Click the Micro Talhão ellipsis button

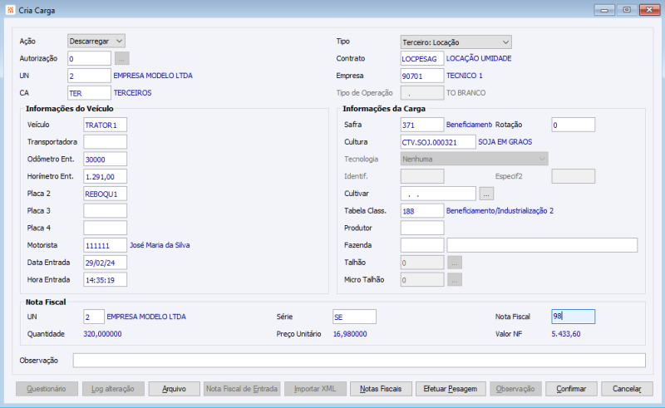(x=454, y=280)
